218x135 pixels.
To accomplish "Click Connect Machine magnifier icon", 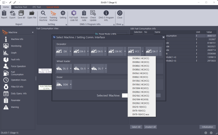I will 43,13.
